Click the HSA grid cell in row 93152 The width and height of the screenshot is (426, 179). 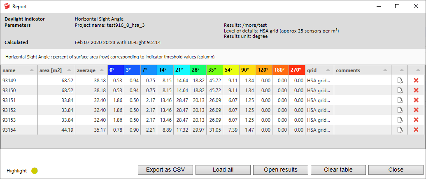319,110
